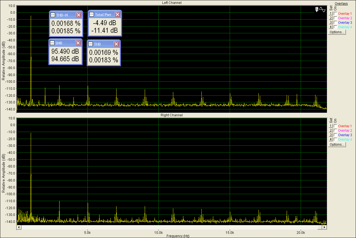Viewport: 356px width, 238px height.
Task: Click the 10.0k frequency axis tick label
Action: coord(159,232)
